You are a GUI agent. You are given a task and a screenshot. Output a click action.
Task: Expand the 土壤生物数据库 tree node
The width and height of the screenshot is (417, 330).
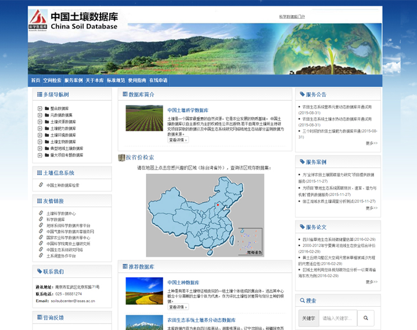tap(40, 142)
